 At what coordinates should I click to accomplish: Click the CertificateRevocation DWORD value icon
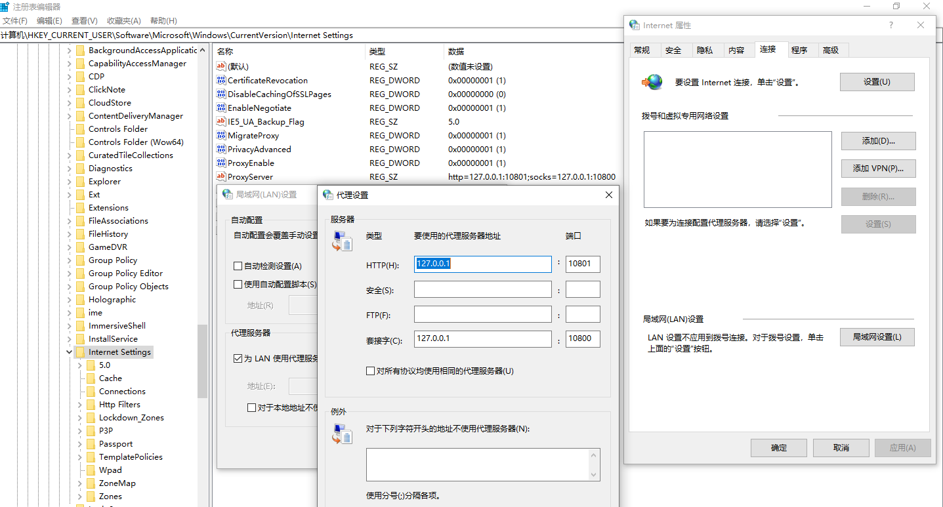click(x=221, y=80)
